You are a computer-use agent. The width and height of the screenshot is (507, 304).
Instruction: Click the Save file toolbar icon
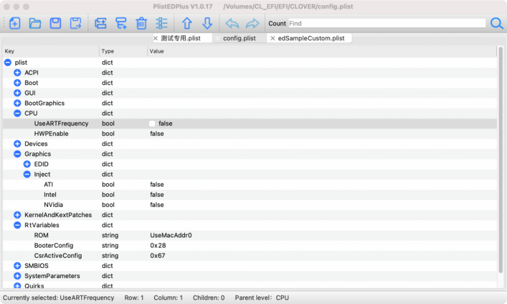pyautogui.click(x=55, y=23)
